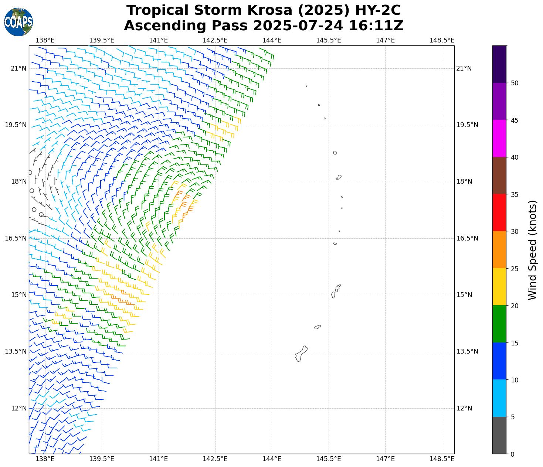Click the Tropical Storm Krosa title text

pyautogui.click(x=263, y=10)
